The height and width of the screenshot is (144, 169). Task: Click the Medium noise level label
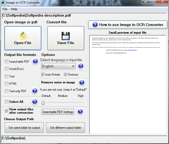click(63, 96)
